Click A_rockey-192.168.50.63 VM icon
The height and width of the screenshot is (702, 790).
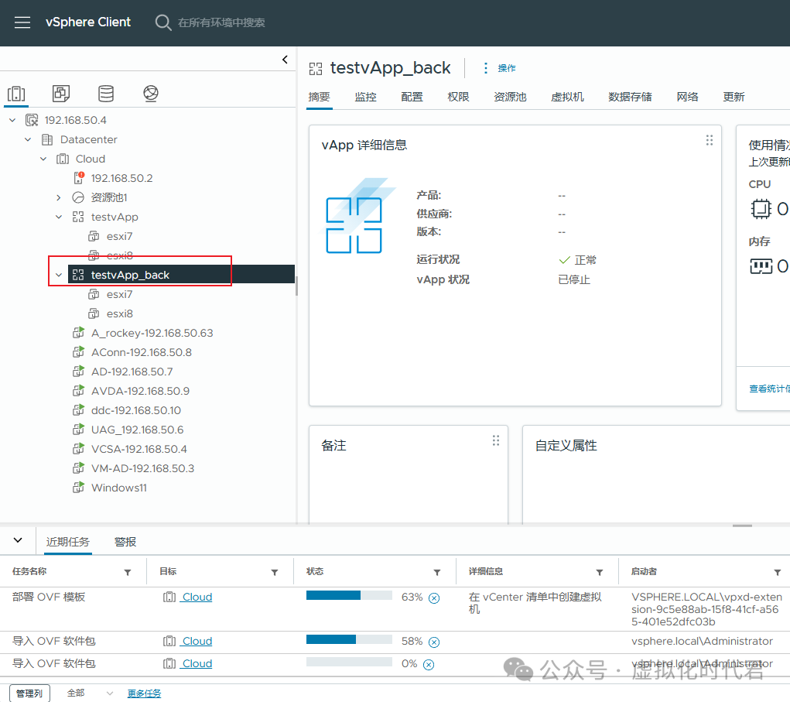point(78,333)
